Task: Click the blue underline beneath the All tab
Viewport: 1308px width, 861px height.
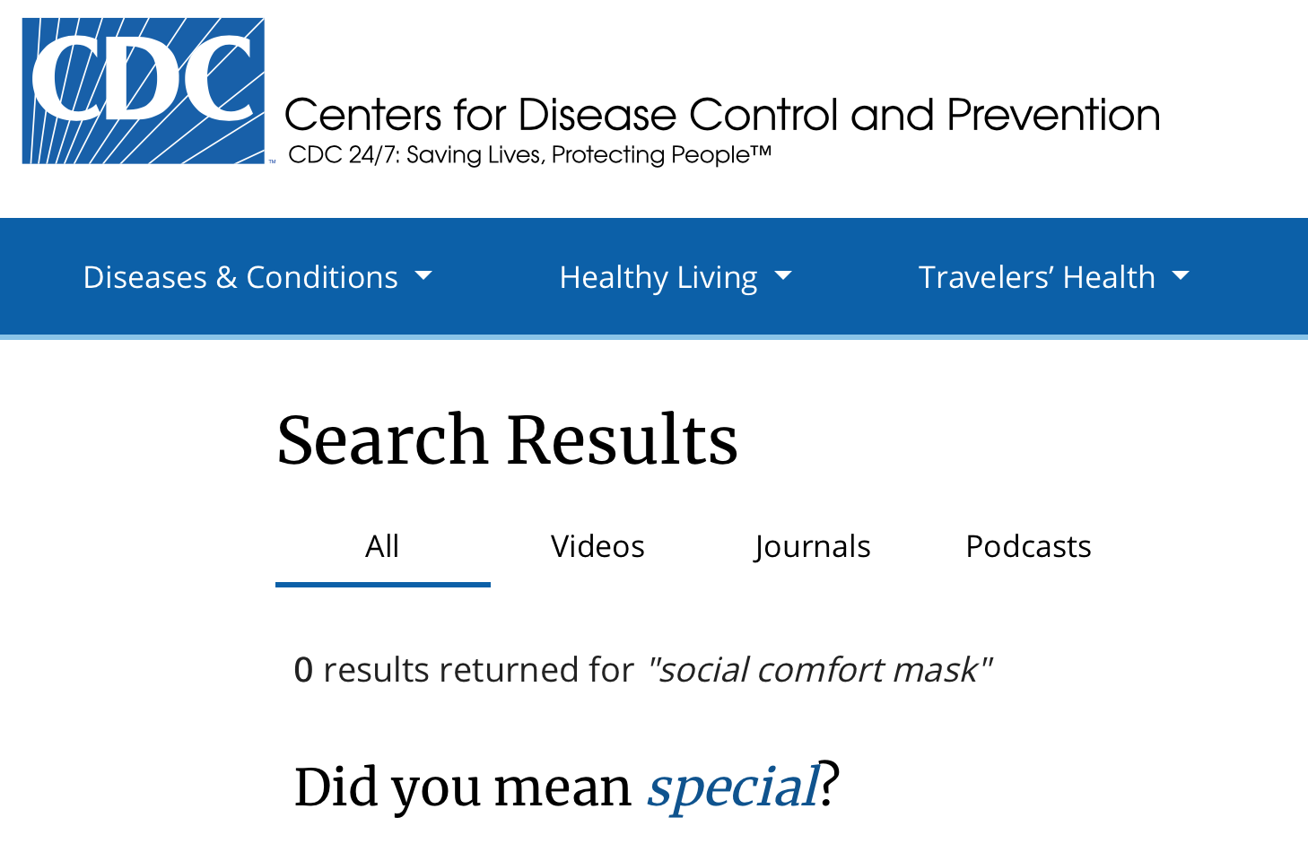Action: coord(382,585)
